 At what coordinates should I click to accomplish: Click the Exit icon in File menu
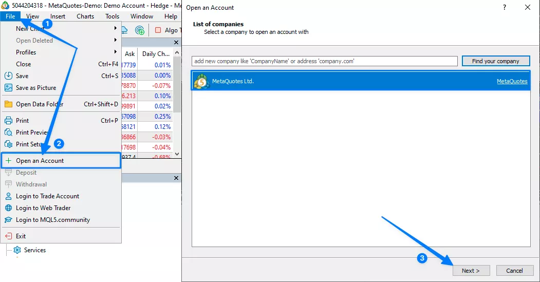(x=8, y=236)
